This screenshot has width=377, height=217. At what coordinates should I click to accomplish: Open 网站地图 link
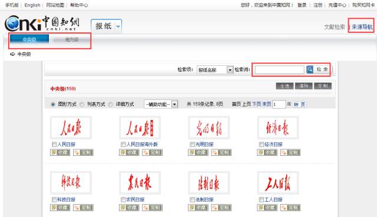click(55, 5)
